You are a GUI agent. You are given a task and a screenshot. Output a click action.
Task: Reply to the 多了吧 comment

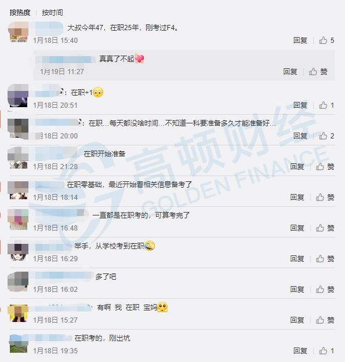coord(297,289)
